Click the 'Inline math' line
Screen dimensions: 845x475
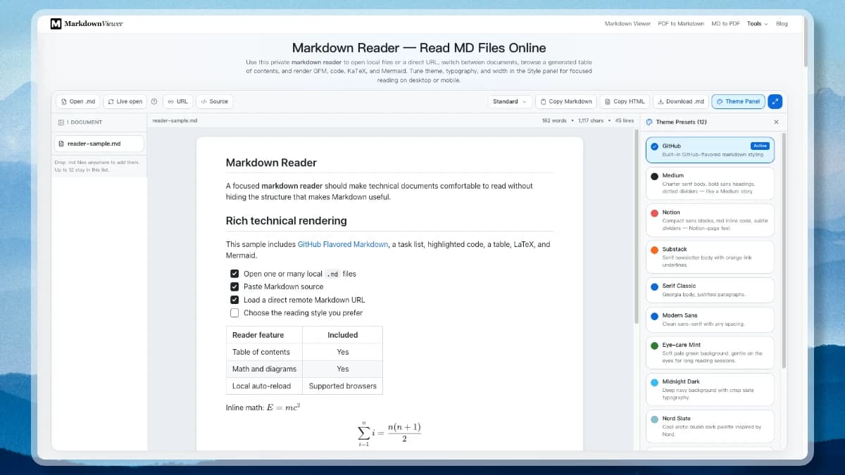263,407
